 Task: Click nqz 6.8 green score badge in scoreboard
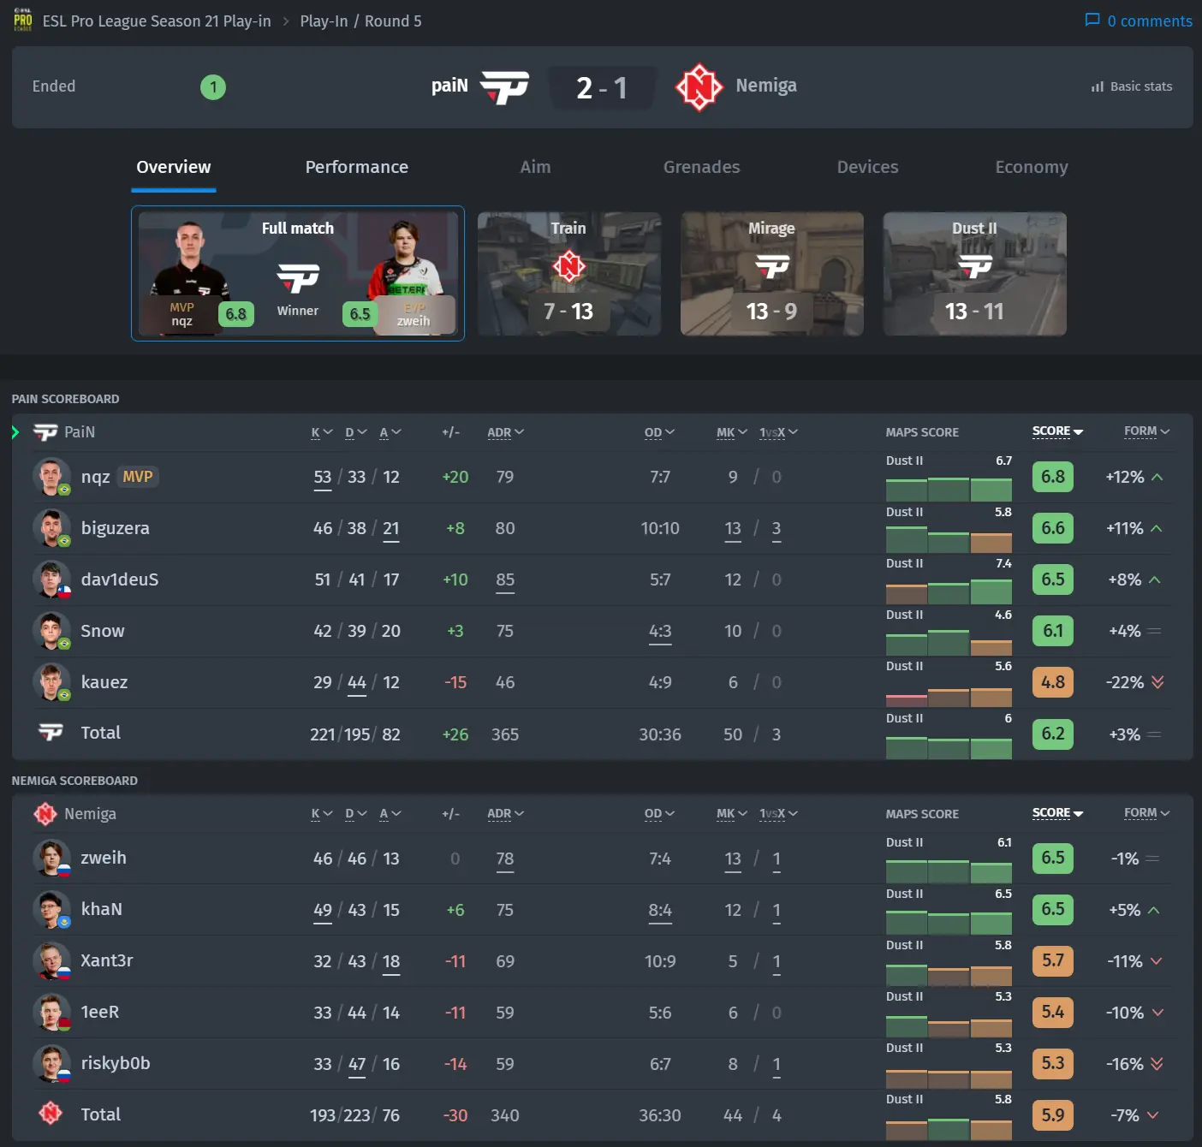[x=1053, y=477]
